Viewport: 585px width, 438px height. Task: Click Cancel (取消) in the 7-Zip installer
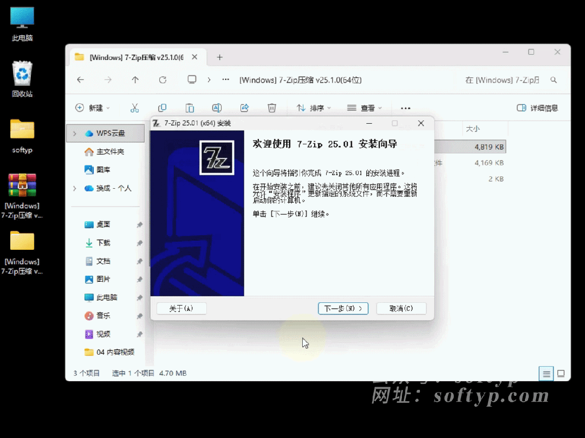pos(401,308)
